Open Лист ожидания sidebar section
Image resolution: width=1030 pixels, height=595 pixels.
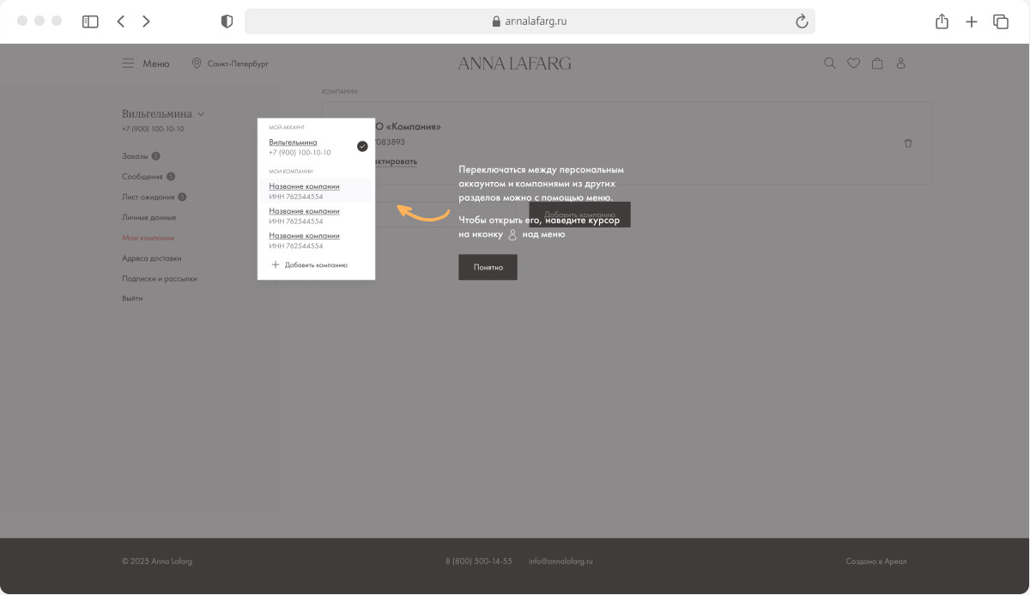pyautogui.click(x=148, y=197)
